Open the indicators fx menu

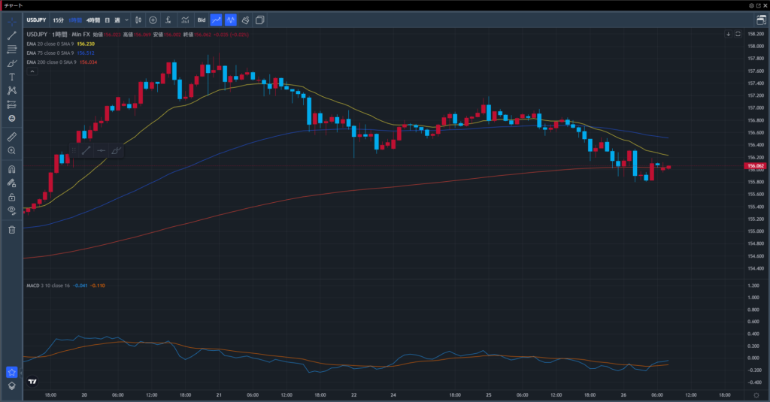[x=168, y=20]
